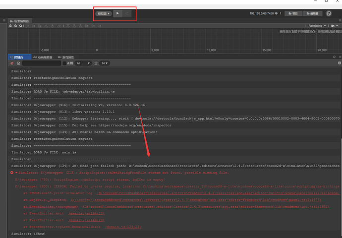Click the distribute top edges icon
Viewport: 342px width, 238px height.
[x=68, y=26]
